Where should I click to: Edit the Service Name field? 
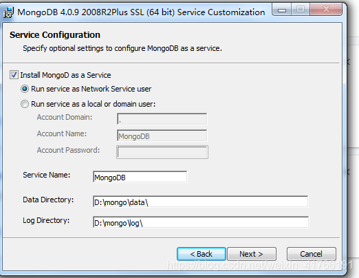pyautogui.click(x=140, y=177)
